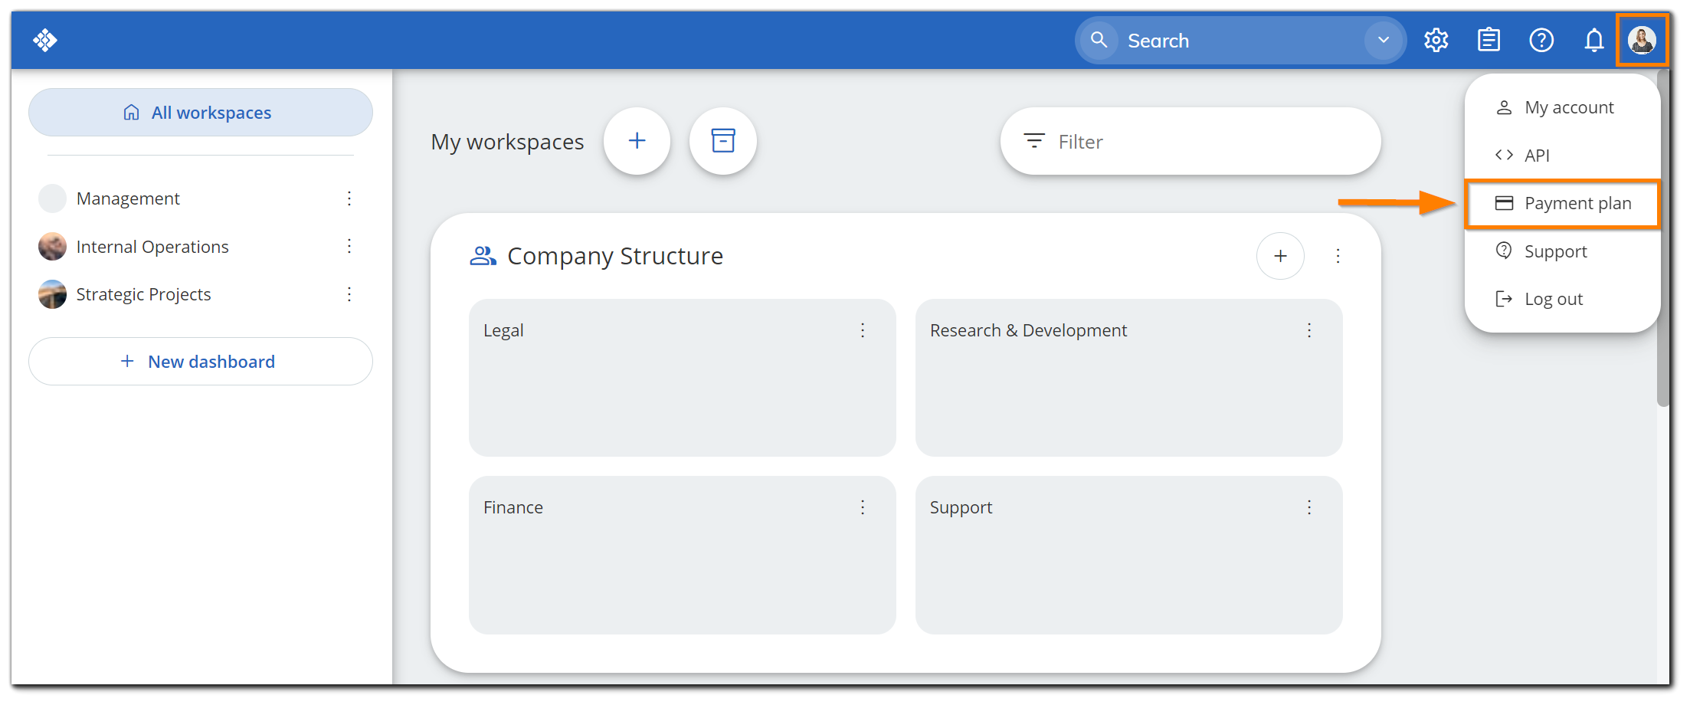Choose Log out in profile menu
The width and height of the screenshot is (1690, 705).
click(x=1553, y=300)
